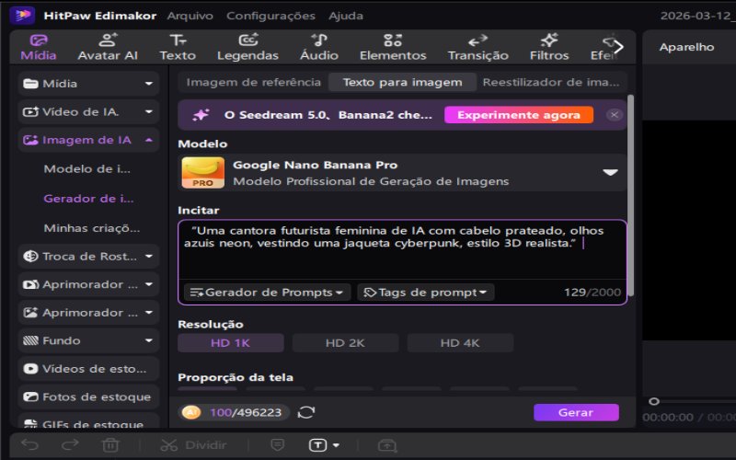Open the Gerador de Prompts dropdown
This screenshot has height=460, width=736.
pyautogui.click(x=267, y=293)
